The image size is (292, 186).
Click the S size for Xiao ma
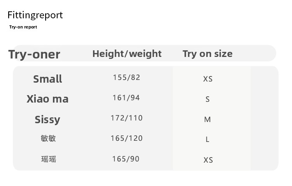coord(208,99)
